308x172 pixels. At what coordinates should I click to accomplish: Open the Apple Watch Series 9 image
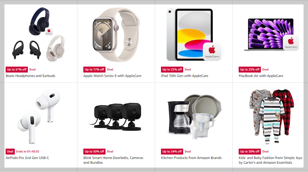pos(116,35)
